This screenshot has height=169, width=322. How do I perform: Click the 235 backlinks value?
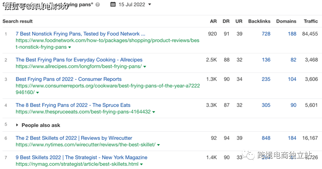coord(266,79)
